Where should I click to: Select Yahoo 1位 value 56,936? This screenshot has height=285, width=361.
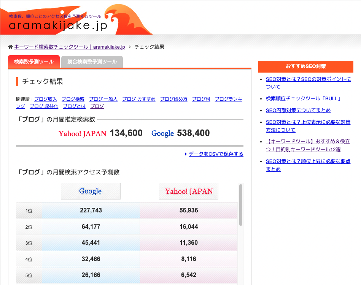tap(189, 210)
